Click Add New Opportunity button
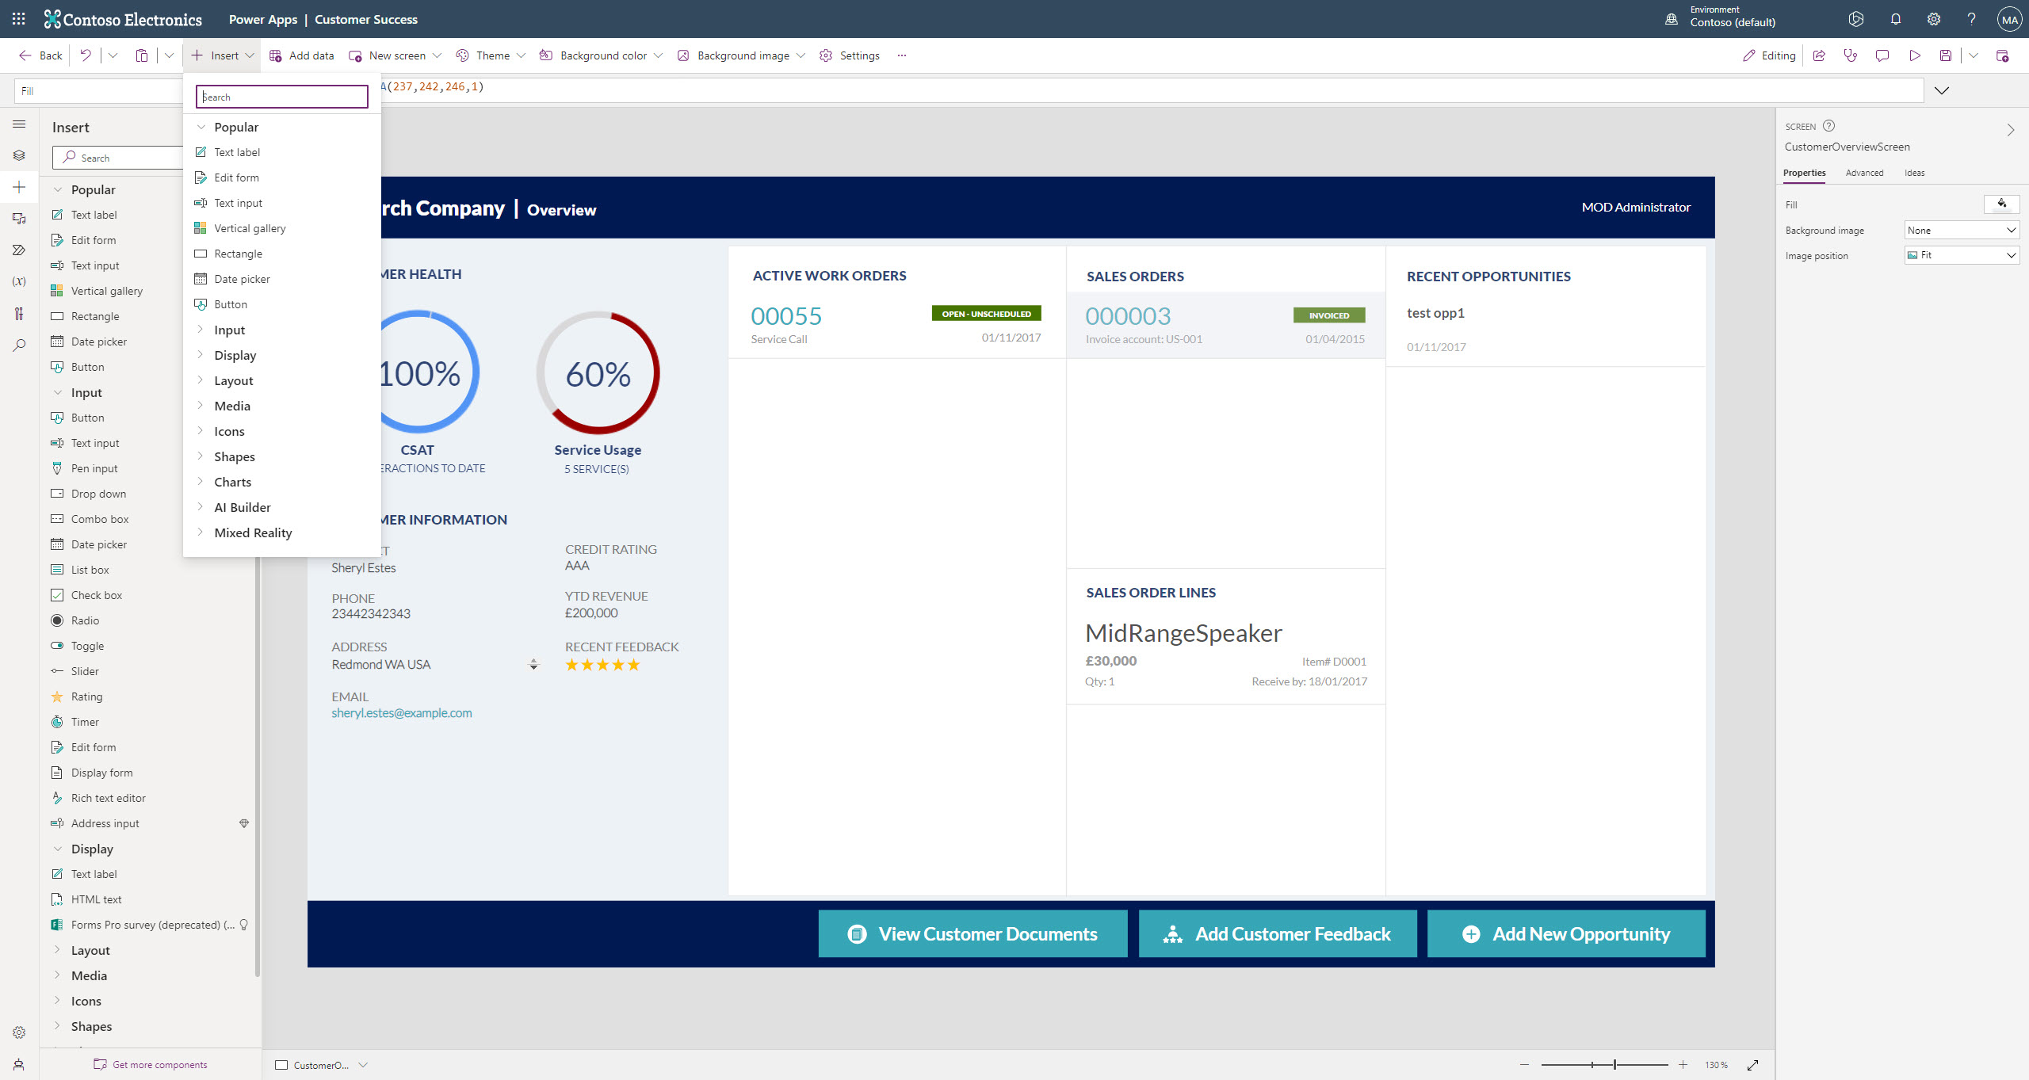Screen dimensions: 2029x1080 tap(1565, 933)
